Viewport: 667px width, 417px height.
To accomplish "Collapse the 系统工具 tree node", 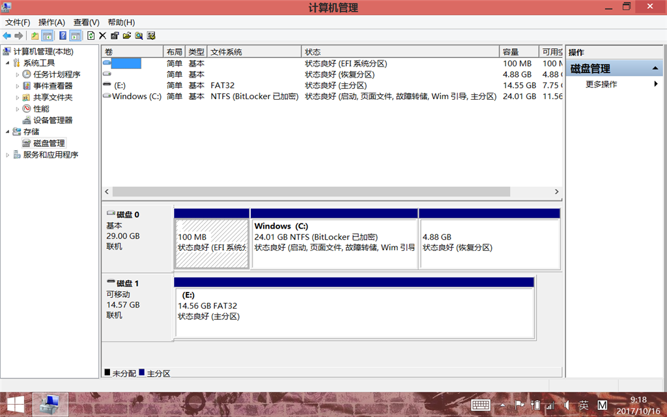I will tap(7, 63).
